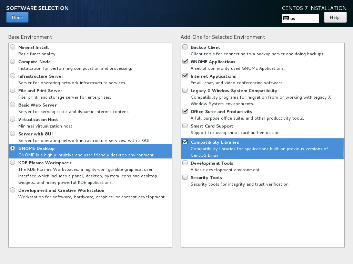Select the Virtualization Host environment
Screen dimensions: 353x264
pyautogui.click(x=12, y=119)
